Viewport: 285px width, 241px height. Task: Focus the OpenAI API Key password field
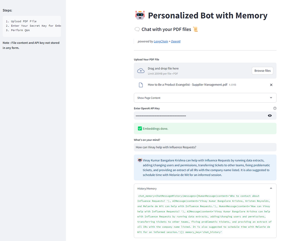tap(200, 116)
